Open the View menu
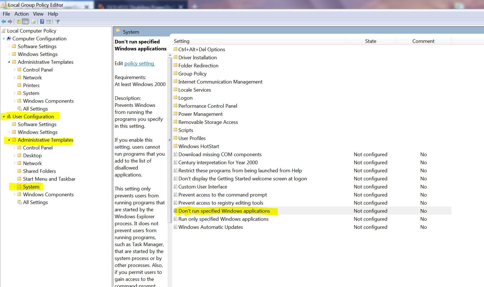This screenshot has width=484, height=287. coord(38,14)
